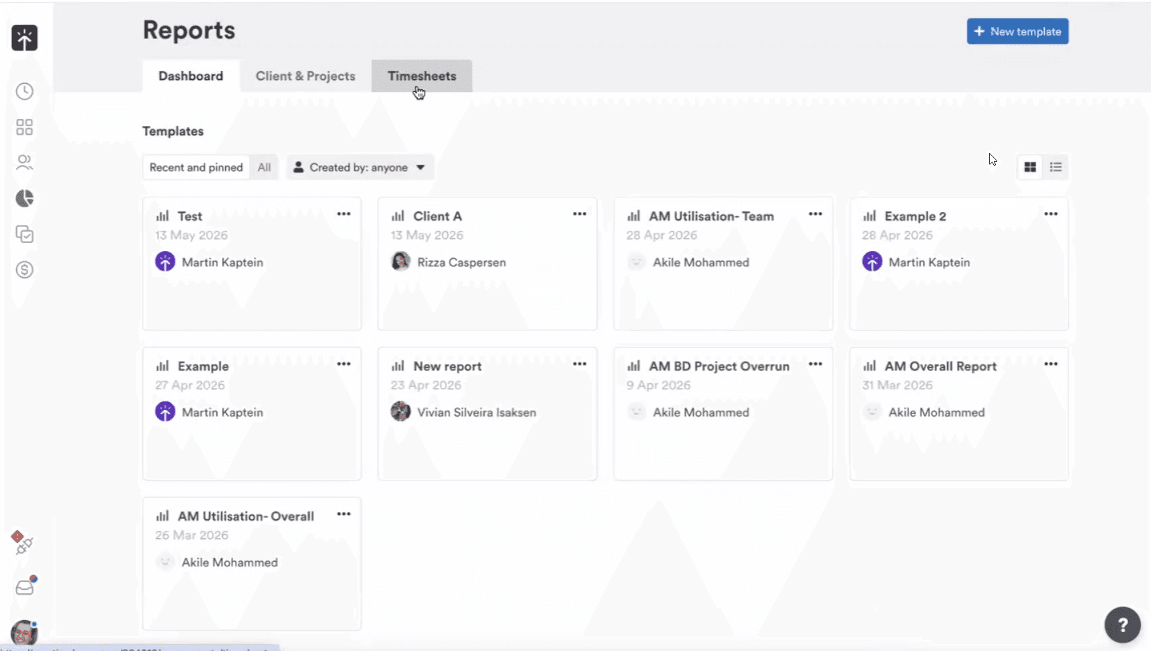Click bar chart icon on AM BD Project Overrun
The image size is (1151, 651).
(634, 366)
